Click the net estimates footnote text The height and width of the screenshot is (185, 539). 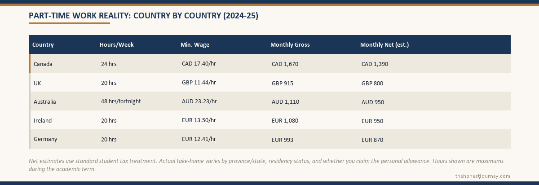[x=266, y=165]
